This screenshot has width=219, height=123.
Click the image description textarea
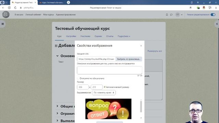109,70
